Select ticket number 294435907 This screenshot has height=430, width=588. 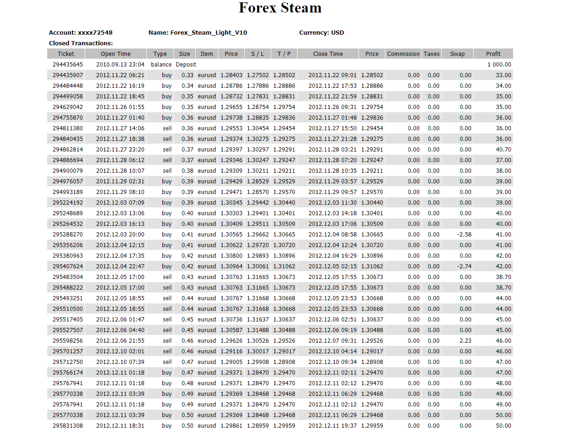click(68, 75)
